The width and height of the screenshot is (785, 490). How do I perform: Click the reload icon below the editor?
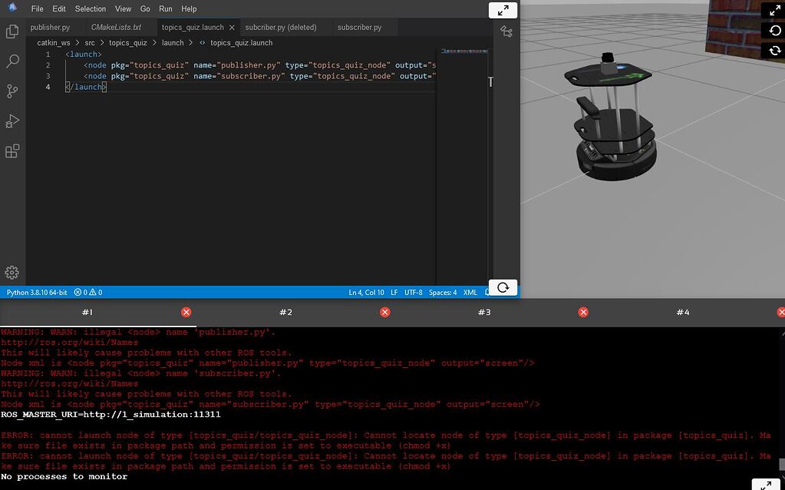[x=503, y=287]
